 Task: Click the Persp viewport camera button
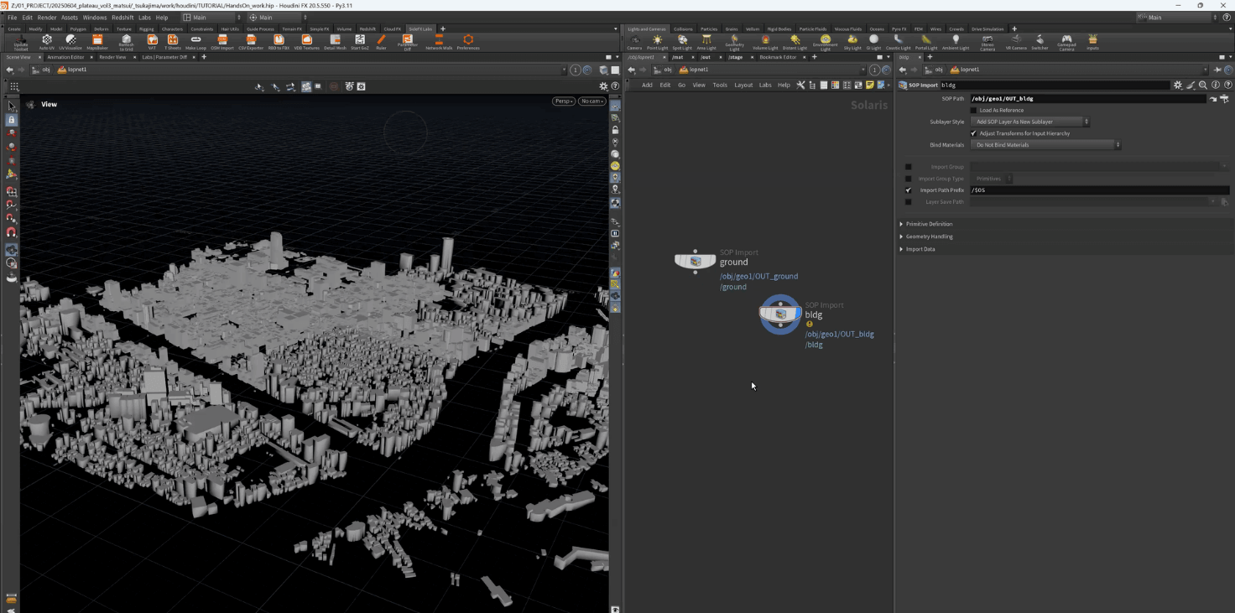(563, 101)
